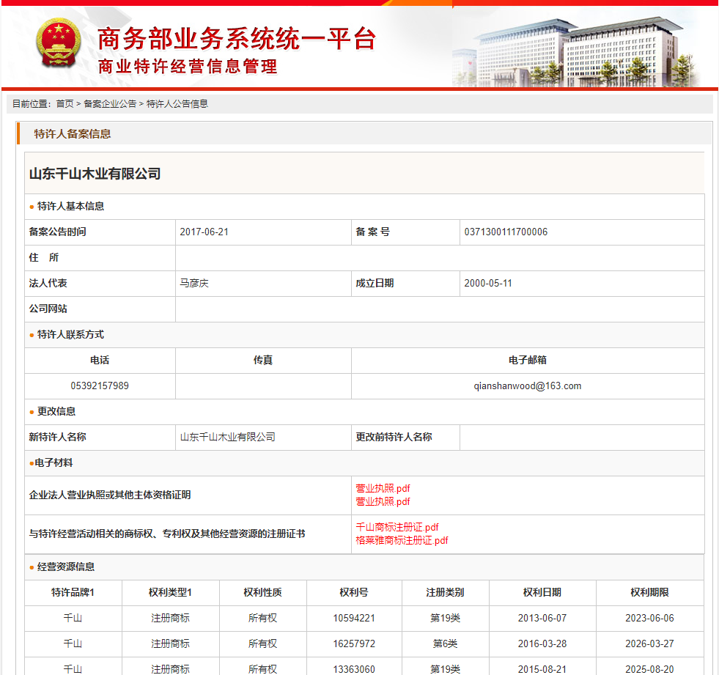Image resolution: width=719 pixels, height=675 pixels.
Task: Select email qianshanwood@163.com
Action: pyautogui.click(x=528, y=386)
